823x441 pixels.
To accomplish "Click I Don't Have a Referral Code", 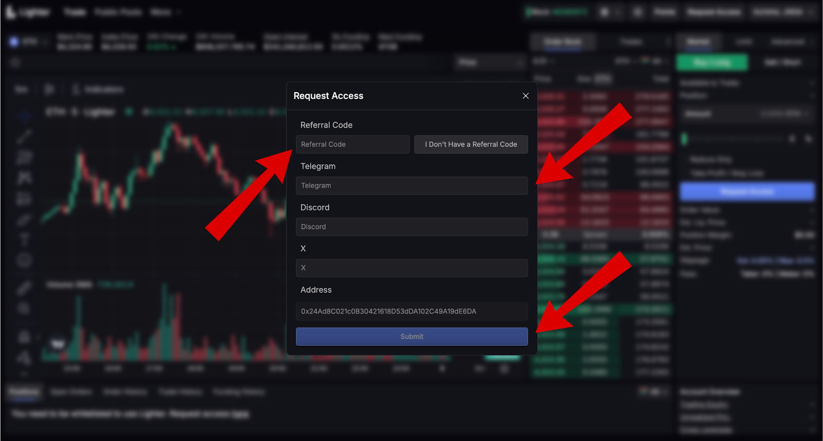I will [471, 145].
